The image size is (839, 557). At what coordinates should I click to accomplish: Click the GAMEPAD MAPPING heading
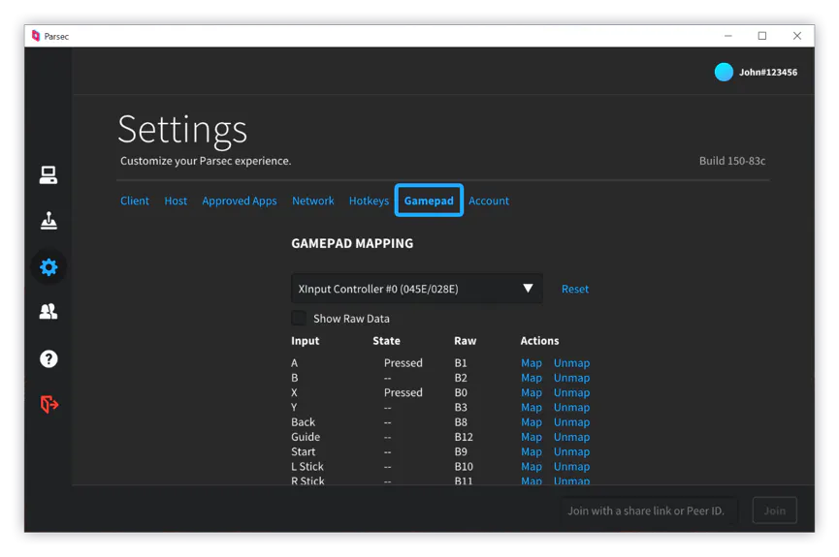click(x=352, y=244)
